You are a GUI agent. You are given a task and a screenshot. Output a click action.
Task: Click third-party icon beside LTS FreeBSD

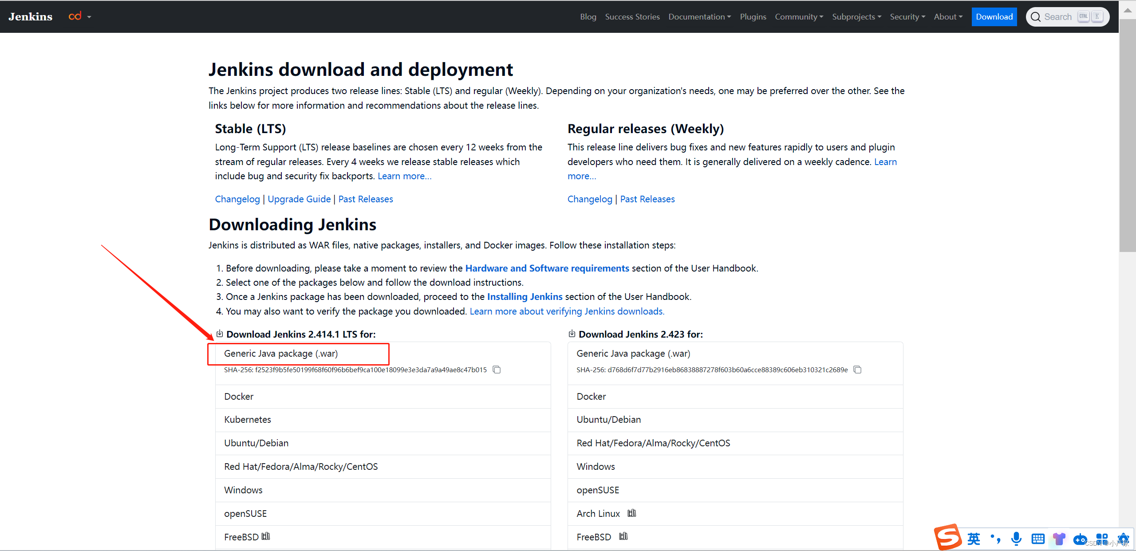coord(266,536)
